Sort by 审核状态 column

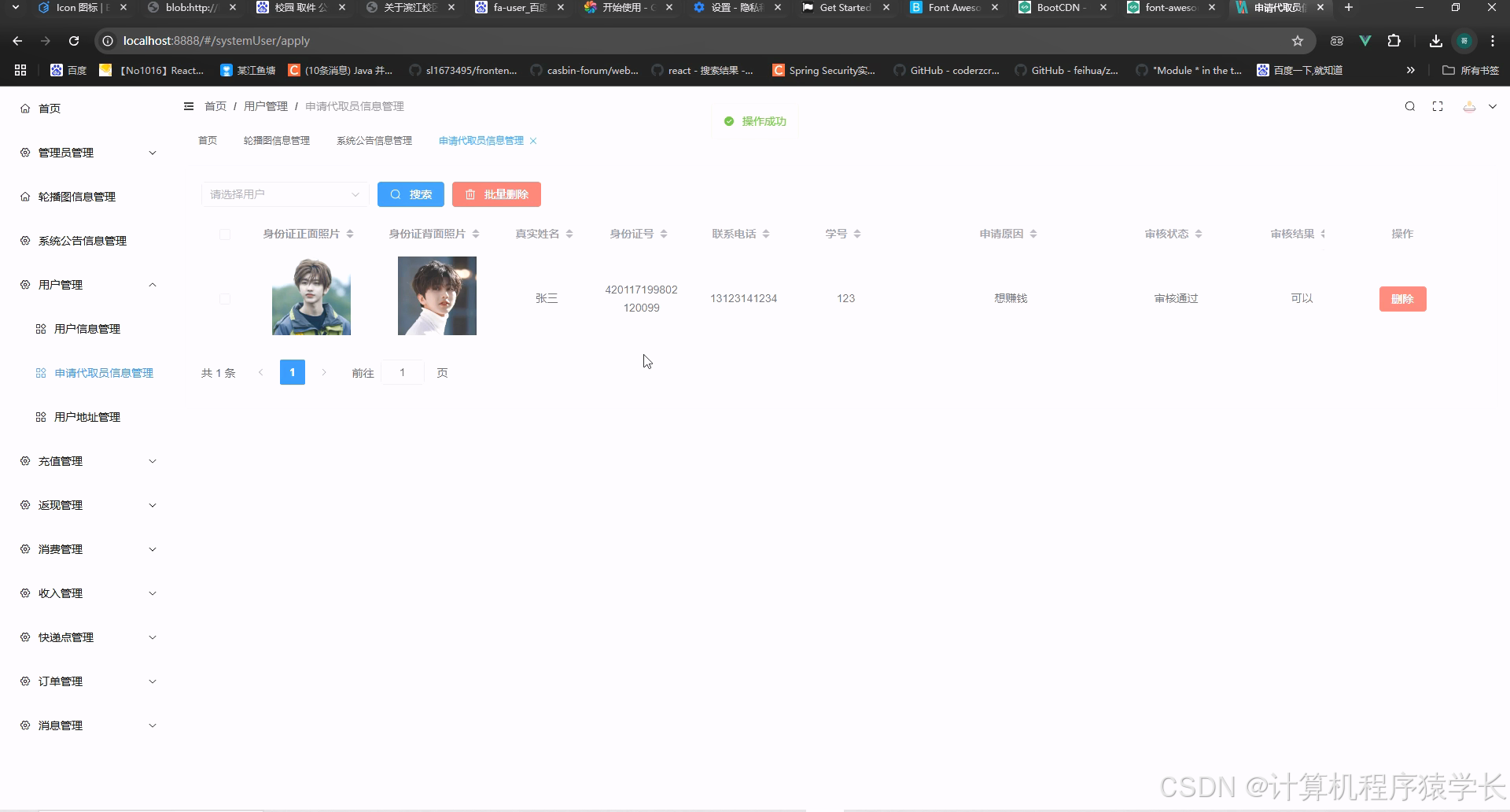point(1199,234)
